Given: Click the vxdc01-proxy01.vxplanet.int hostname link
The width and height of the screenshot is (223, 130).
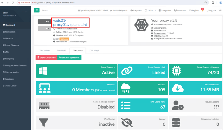Looking at the screenshot, I should pyautogui.click(x=70, y=23).
